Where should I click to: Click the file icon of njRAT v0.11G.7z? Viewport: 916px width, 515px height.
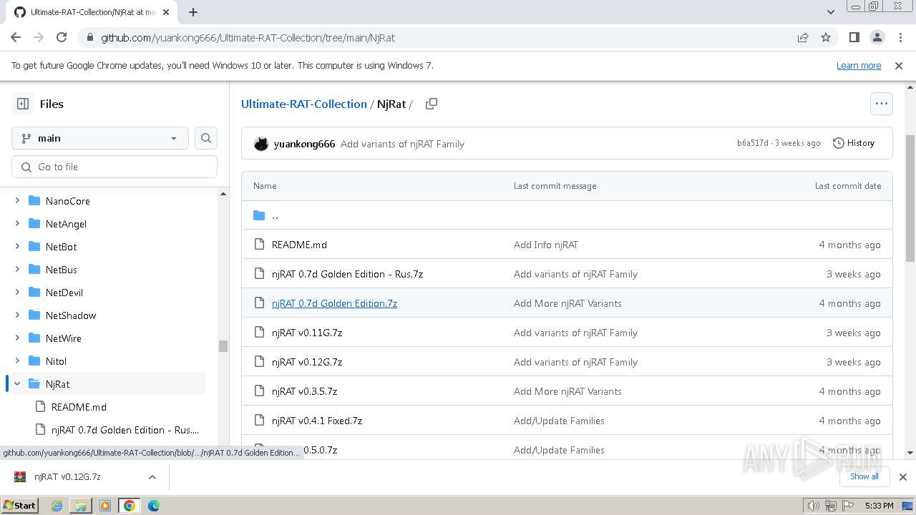tap(260, 333)
